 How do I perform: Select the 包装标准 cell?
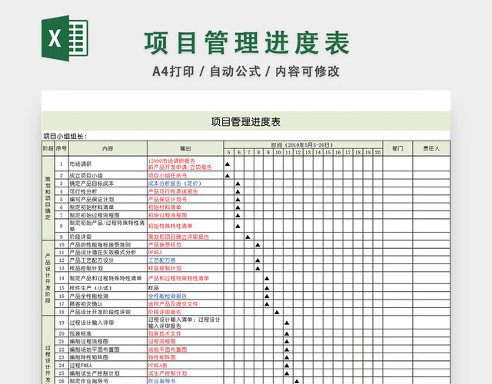pos(108,333)
